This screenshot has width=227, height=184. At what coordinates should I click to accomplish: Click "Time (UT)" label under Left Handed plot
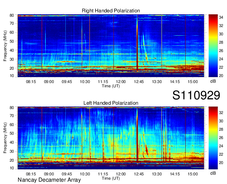pos(111,178)
